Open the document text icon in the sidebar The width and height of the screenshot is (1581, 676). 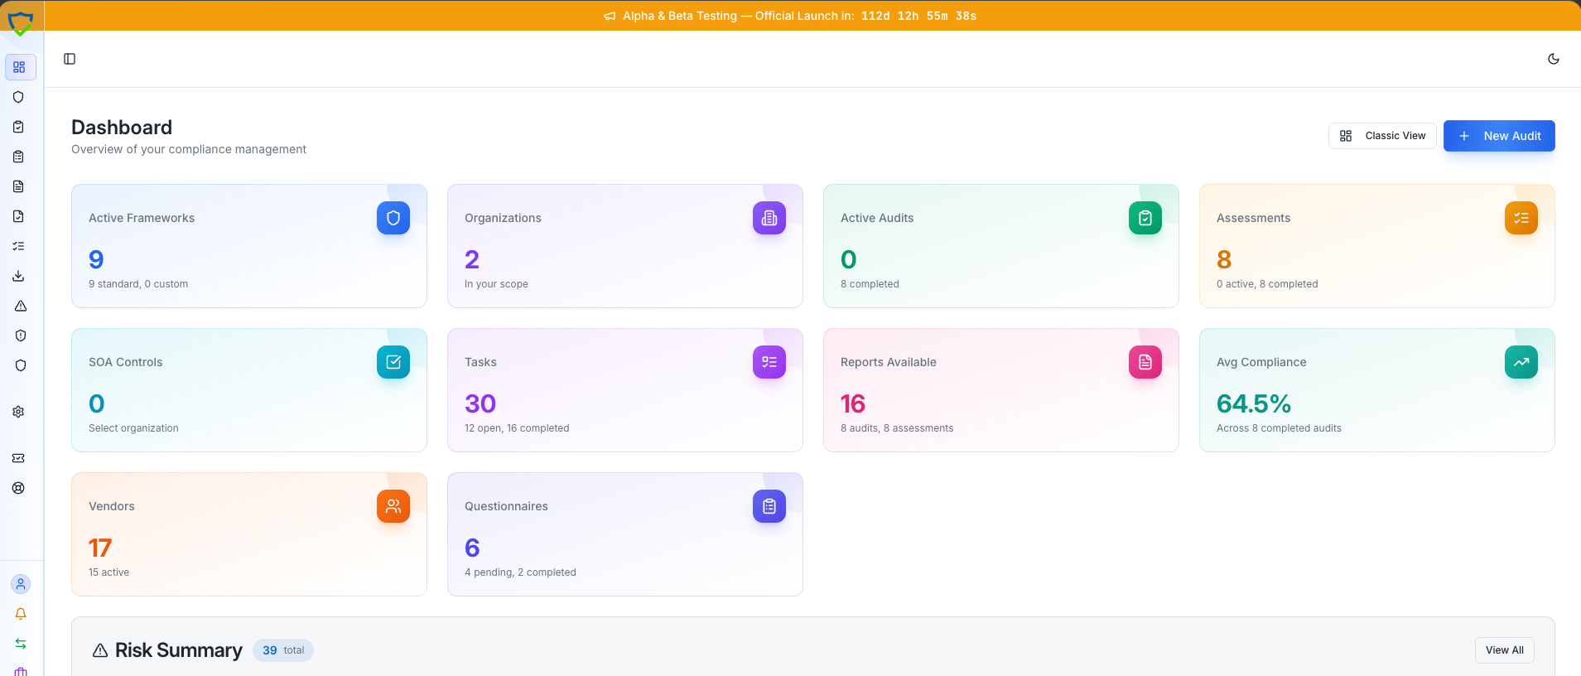pyautogui.click(x=18, y=186)
